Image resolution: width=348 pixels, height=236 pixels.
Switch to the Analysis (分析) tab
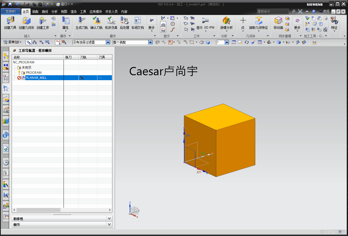pyautogui.click(x=54, y=12)
